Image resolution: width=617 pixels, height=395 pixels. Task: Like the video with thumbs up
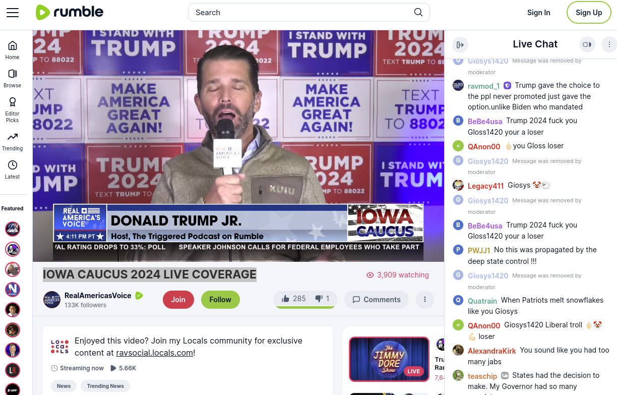pos(293,299)
